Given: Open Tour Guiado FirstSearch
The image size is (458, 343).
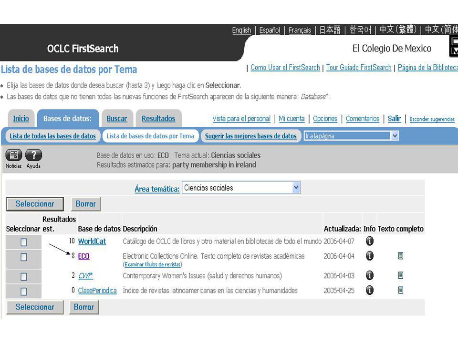Looking at the screenshot, I should pyautogui.click(x=359, y=67).
